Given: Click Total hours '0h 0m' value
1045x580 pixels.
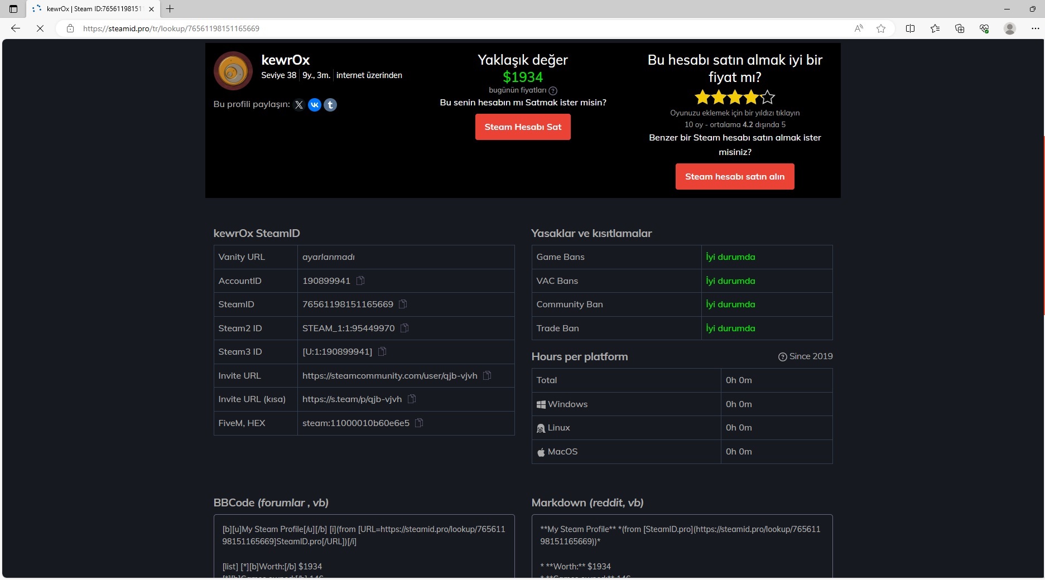Looking at the screenshot, I should point(739,380).
